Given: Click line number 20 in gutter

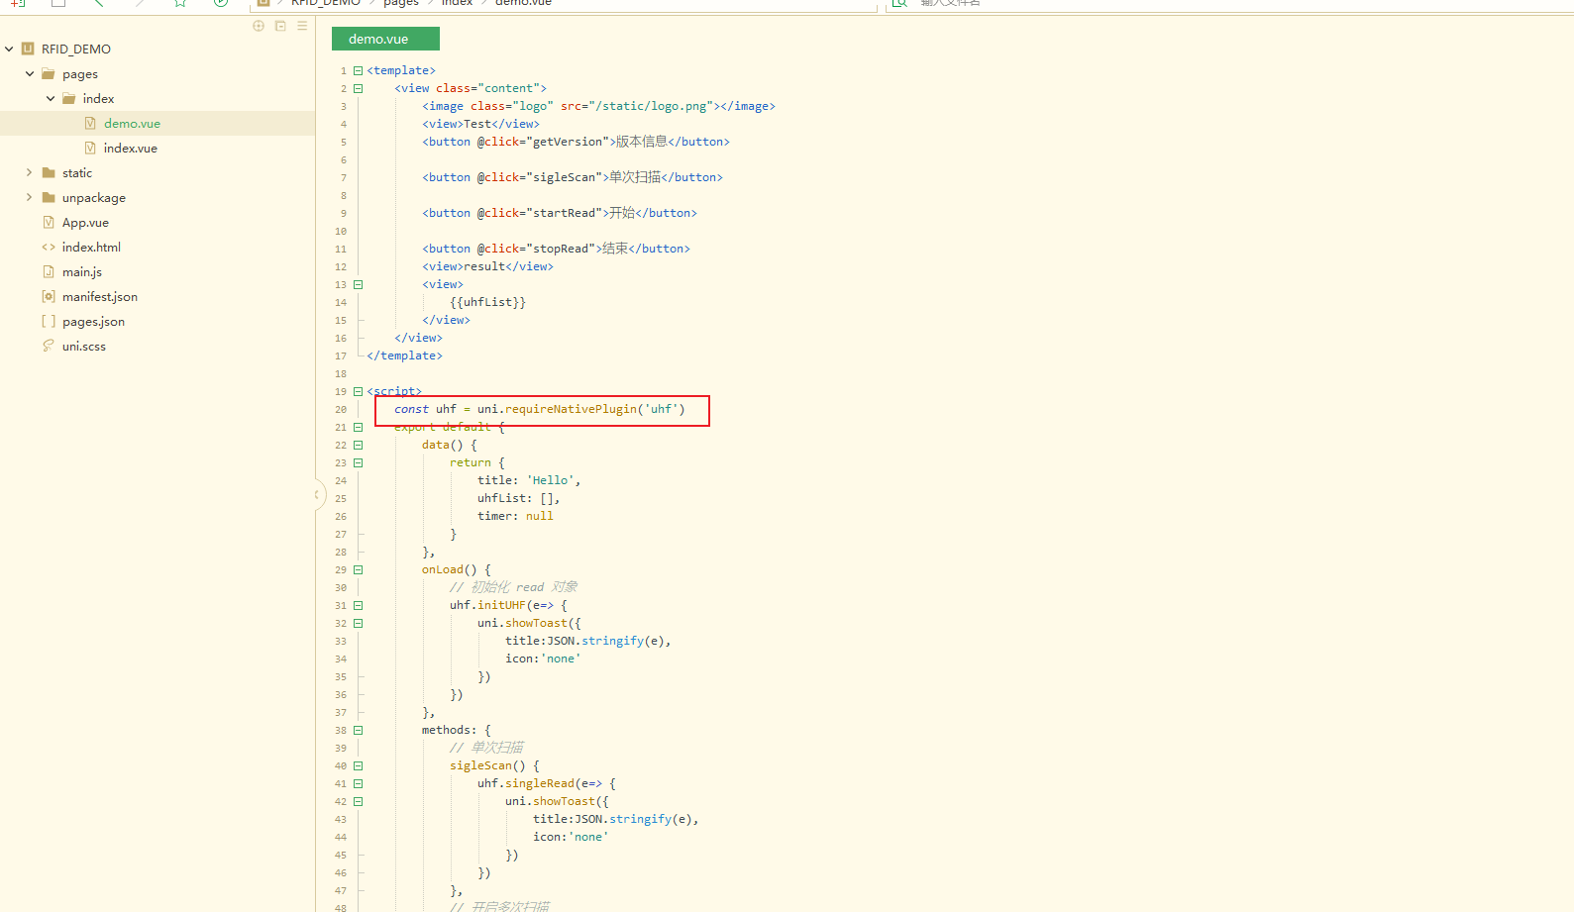Looking at the screenshot, I should 341,409.
